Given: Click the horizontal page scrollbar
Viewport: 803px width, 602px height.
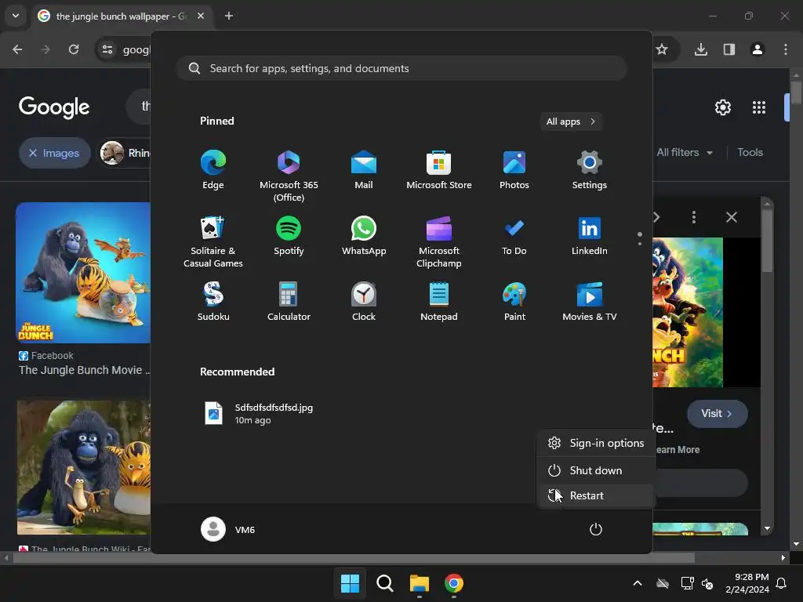Looking at the screenshot, I should (354, 557).
